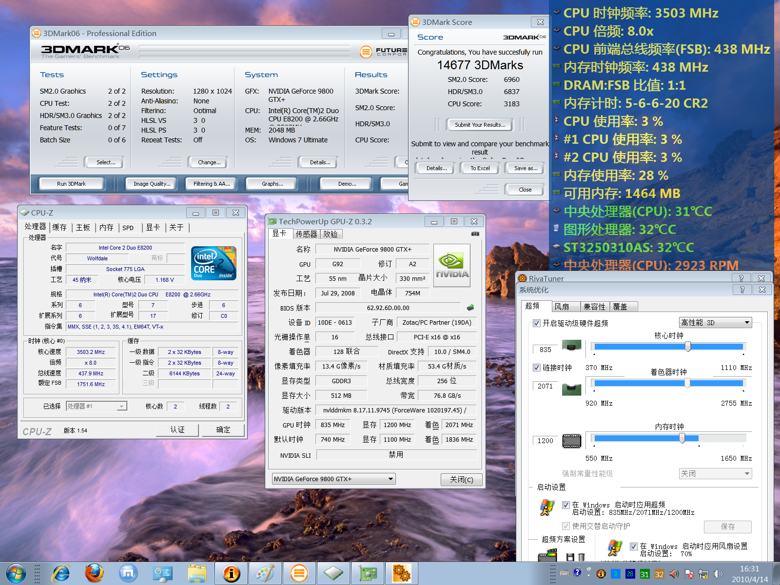This screenshot has width=780, height=585.
Task: Click the 着色器时钟 slider handle
Action: [x=687, y=383]
